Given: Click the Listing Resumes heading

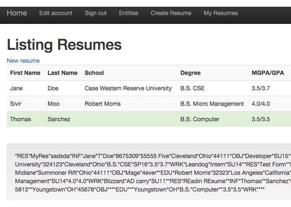Looking at the screenshot, I should point(64,44).
